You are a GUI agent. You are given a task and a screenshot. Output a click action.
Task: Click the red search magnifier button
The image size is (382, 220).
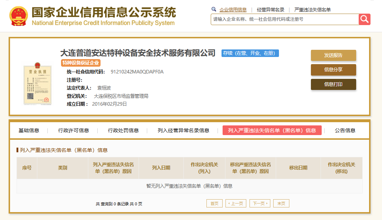[364, 19]
